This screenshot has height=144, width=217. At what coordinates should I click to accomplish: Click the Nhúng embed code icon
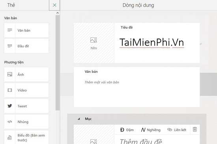tap(10, 122)
